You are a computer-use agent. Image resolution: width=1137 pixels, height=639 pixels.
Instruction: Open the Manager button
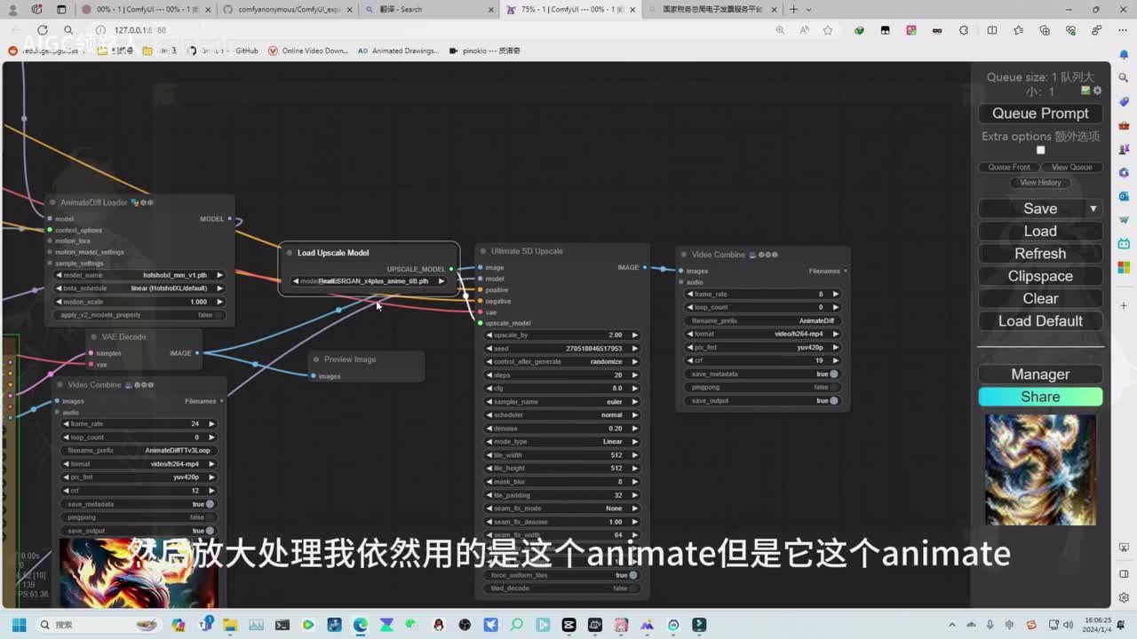pos(1040,375)
